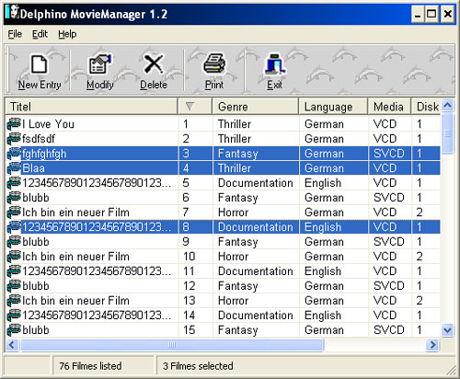Click the horizontal scrollbar thumb
This screenshot has height=379, width=460.
pos(172,345)
